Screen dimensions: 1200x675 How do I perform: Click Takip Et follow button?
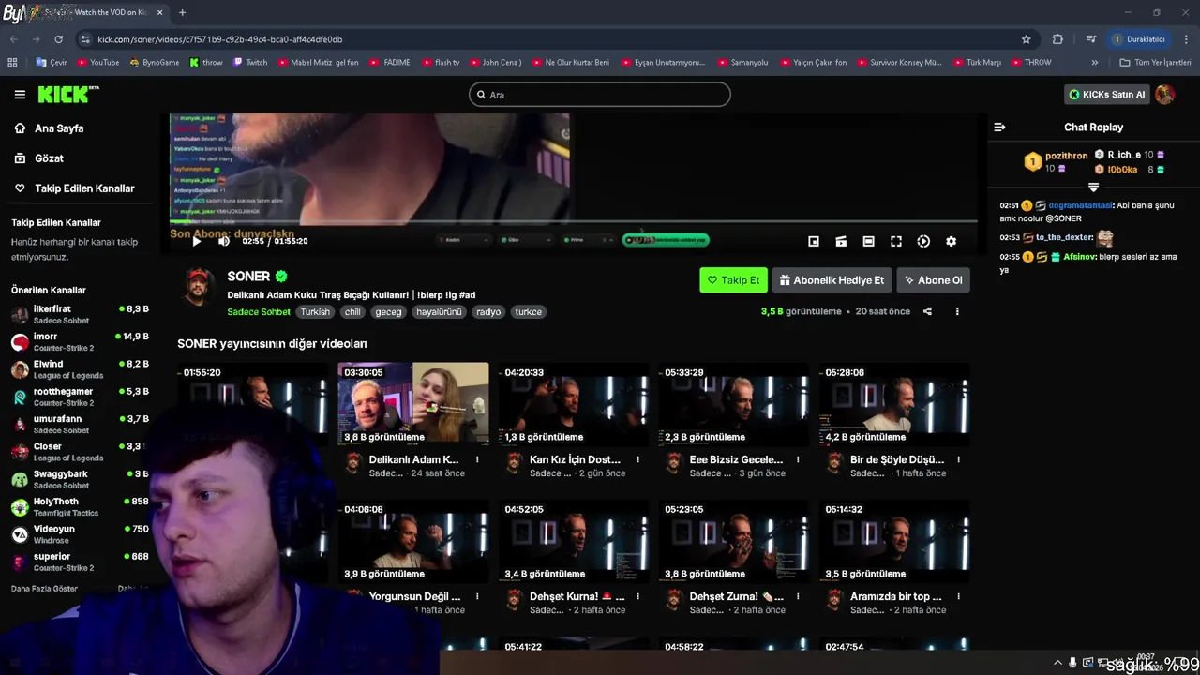pos(733,279)
